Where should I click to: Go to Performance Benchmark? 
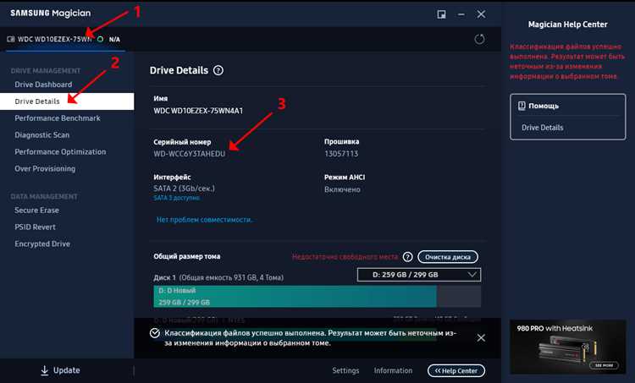coord(58,118)
